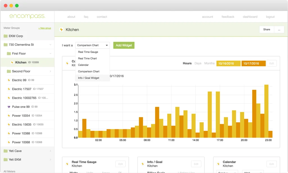
Task: Click the logout link
Action: coord(270,17)
